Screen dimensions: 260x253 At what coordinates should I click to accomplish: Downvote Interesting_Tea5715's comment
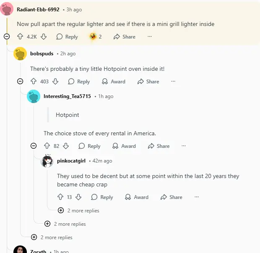pyautogui.click(x=66, y=146)
